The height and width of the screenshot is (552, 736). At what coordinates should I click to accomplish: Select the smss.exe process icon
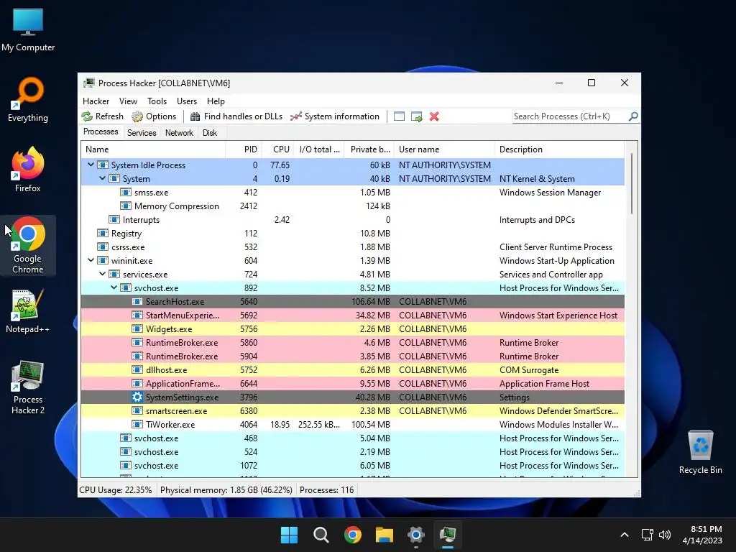click(125, 193)
